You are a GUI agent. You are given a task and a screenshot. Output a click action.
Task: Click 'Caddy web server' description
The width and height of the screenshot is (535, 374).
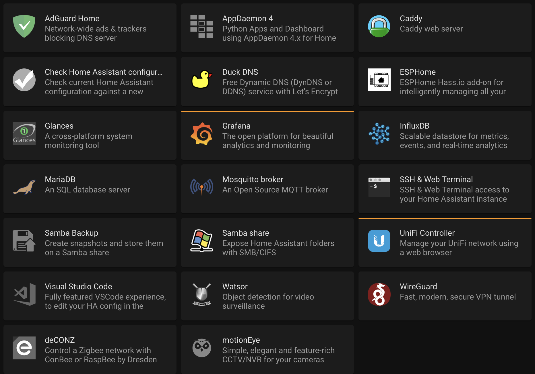coord(431,29)
